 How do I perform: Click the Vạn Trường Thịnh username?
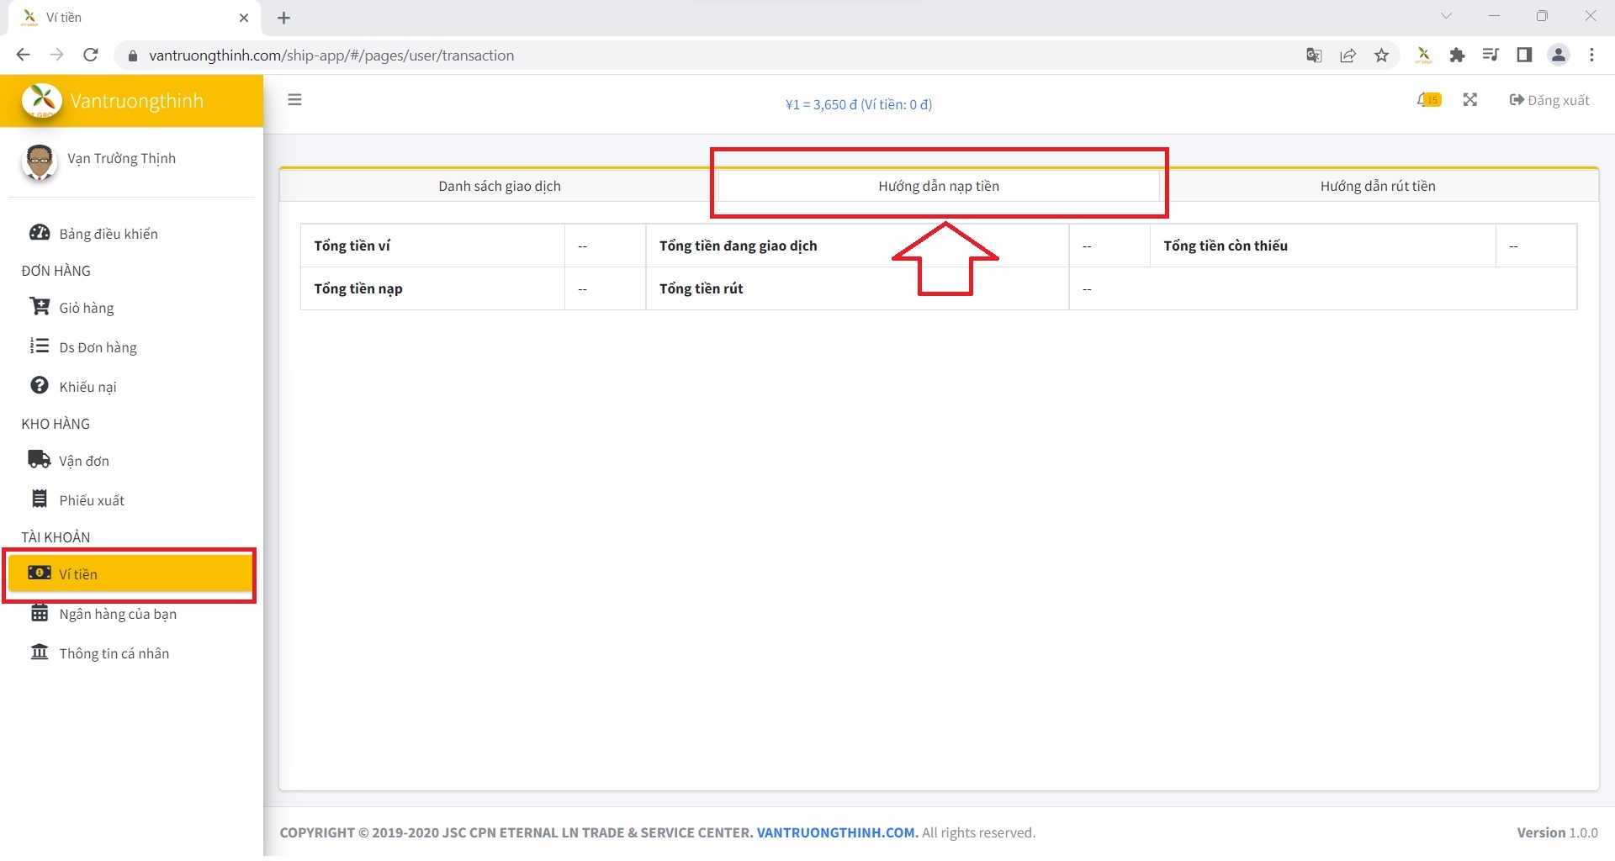point(122,159)
